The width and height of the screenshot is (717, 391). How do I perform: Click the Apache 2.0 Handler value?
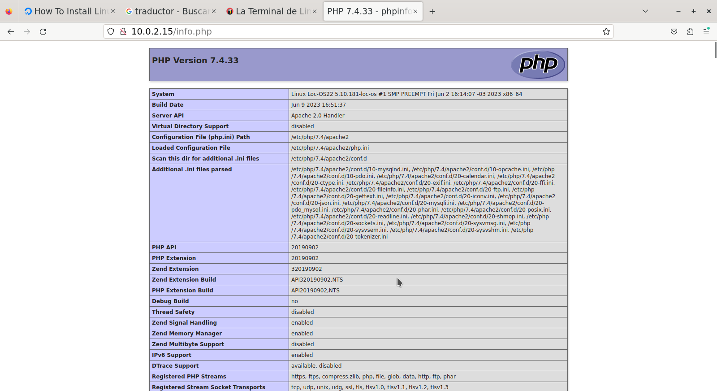(x=318, y=116)
